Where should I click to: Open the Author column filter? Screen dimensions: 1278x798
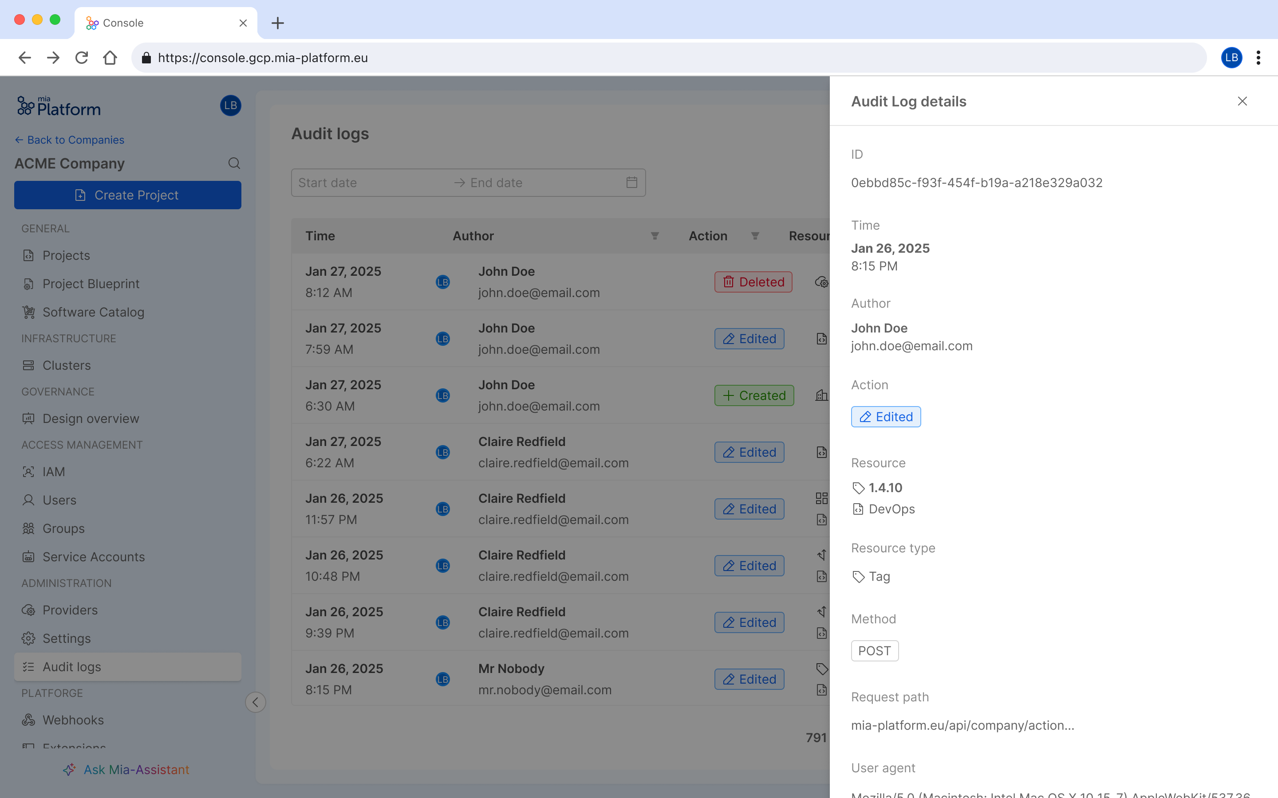click(655, 235)
